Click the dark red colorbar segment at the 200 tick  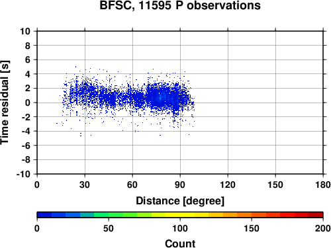316,215
